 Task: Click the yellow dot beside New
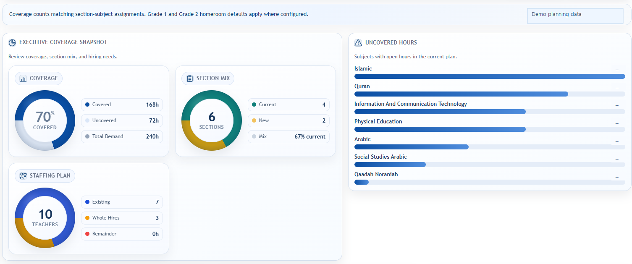254,120
